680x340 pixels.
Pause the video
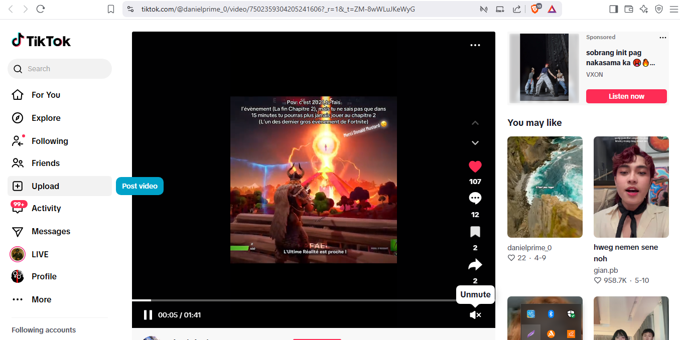(x=148, y=315)
